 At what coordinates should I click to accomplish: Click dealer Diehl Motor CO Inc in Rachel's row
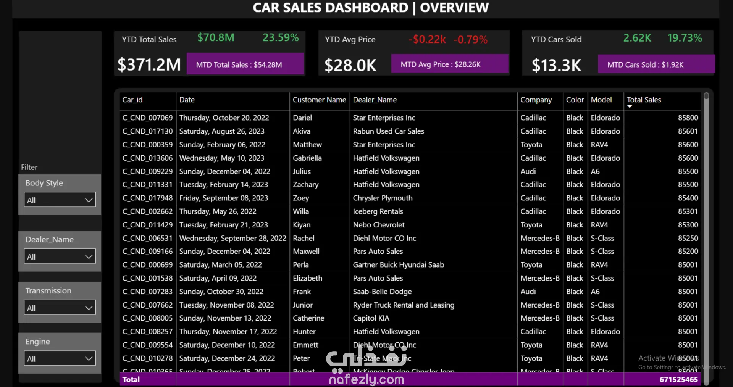tap(384, 238)
